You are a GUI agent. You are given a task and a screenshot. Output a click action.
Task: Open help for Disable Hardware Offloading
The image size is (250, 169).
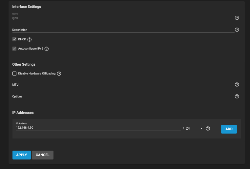[x=59, y=74]
